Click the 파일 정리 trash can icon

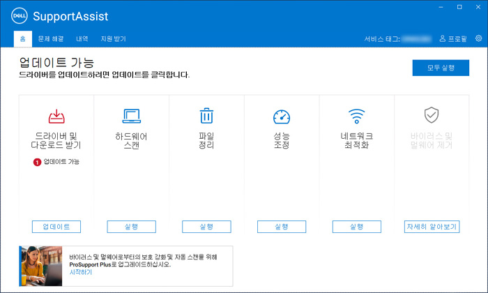[206, 116]
